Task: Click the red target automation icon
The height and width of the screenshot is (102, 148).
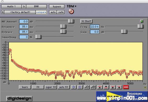Action: tap(71, 11)
